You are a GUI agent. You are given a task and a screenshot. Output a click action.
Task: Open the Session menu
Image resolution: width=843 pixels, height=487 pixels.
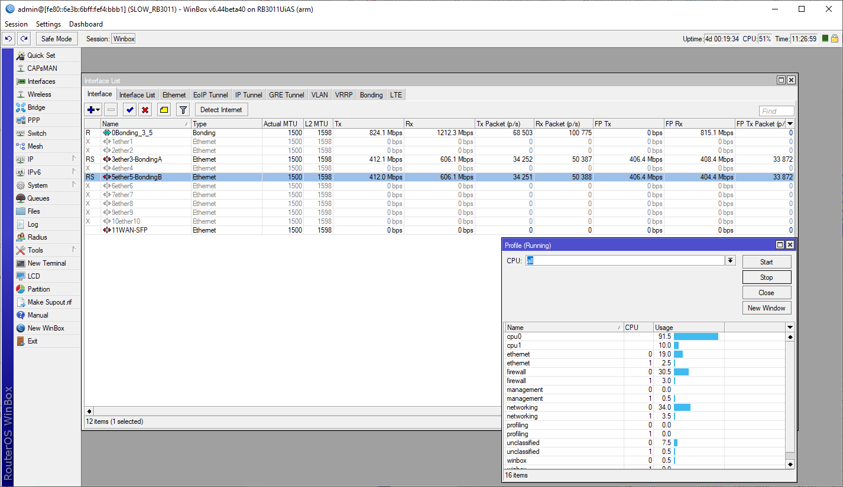pos(15,24)
